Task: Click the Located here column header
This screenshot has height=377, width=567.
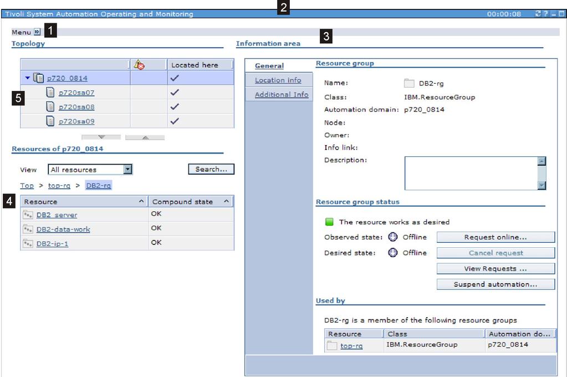Action: [x=200, y=65]
